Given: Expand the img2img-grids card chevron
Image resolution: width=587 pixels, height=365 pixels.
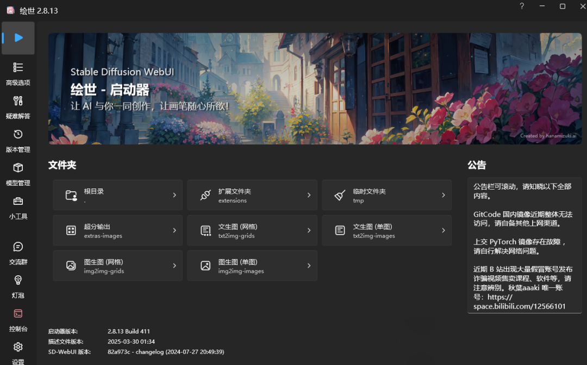Looking at the screenshot, I should [174, 266].
